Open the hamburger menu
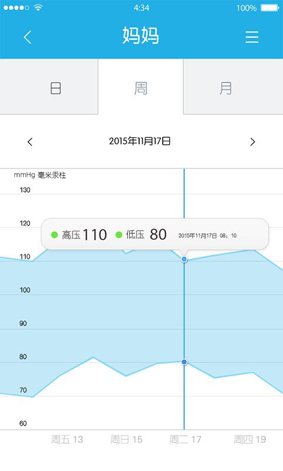Image resolution: width=283 pixels, height=471 pixels. [252, 37]
